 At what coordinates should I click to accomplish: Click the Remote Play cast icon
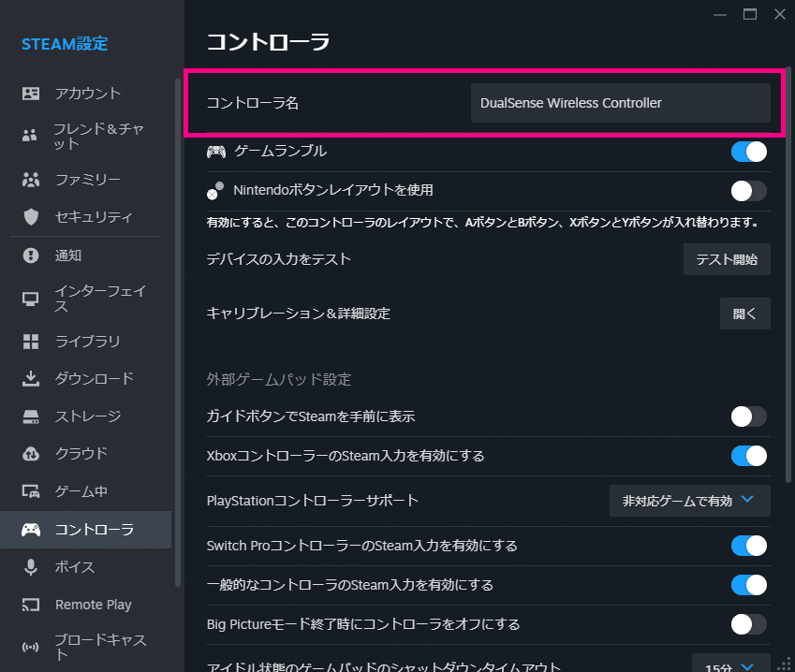[x=30, y=605]
